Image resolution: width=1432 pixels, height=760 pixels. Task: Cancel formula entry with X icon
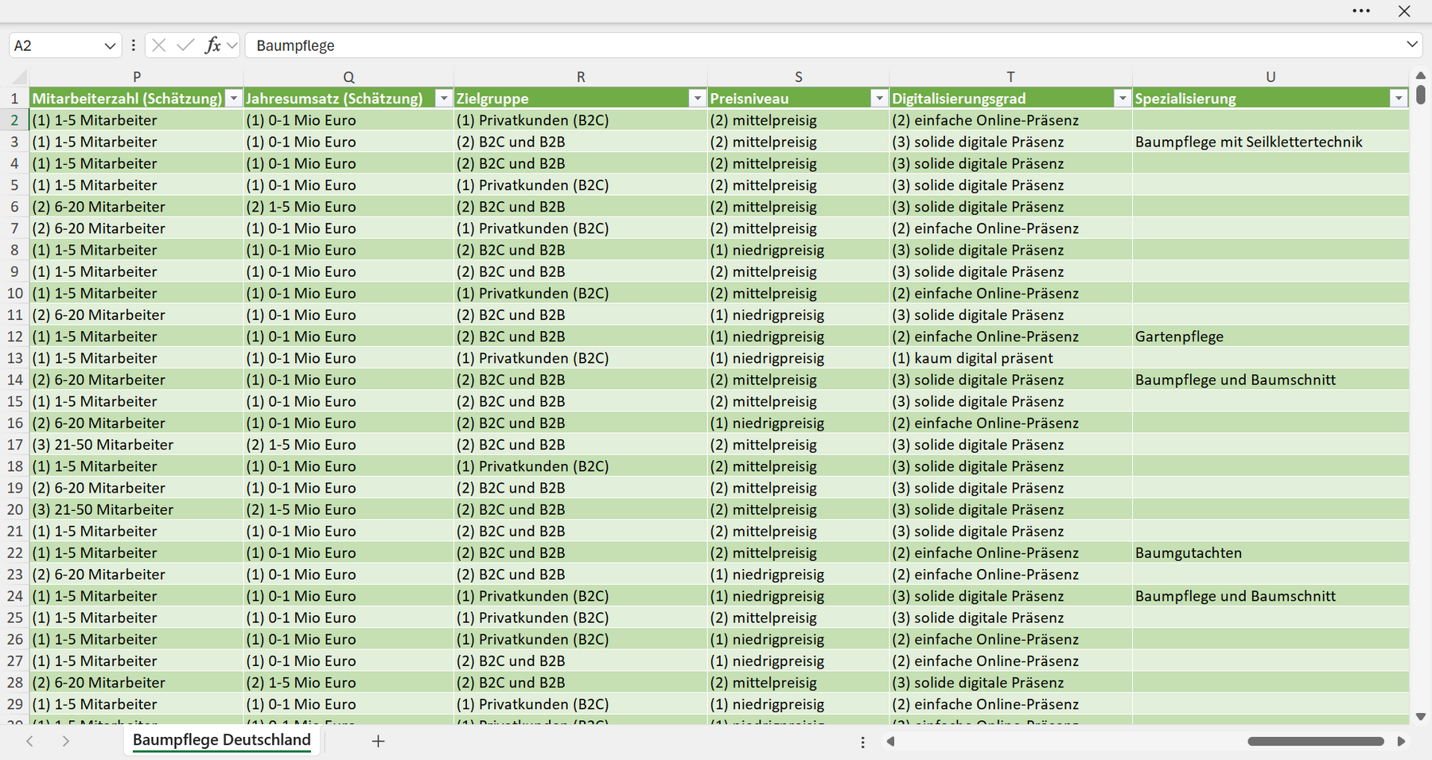pos(158,45)
